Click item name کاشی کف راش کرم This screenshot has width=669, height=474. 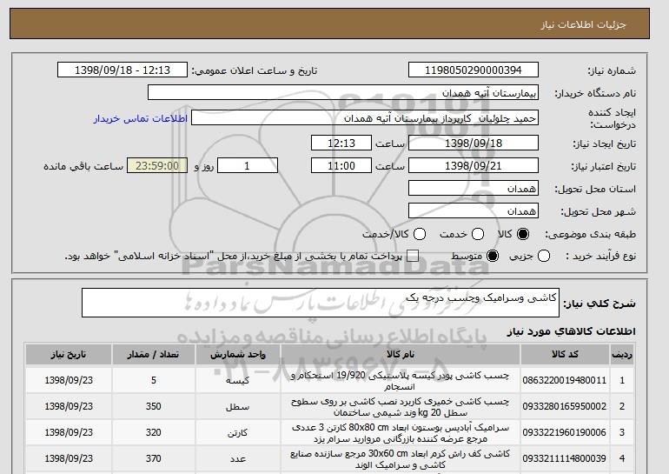pos(400,459)
